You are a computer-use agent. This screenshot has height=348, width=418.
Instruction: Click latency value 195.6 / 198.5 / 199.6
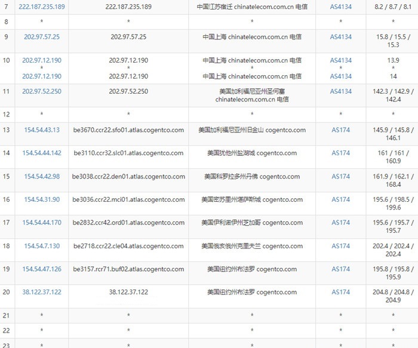[x=393, y=204]
